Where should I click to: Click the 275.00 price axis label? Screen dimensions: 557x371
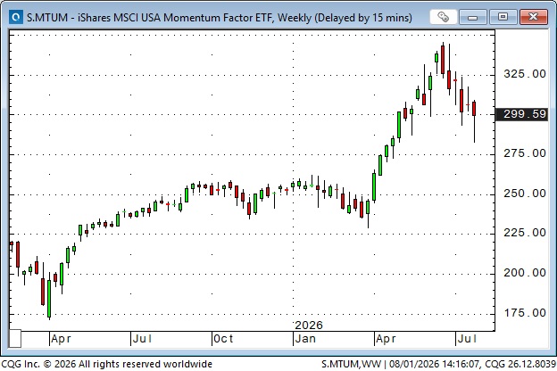(525, 153)
